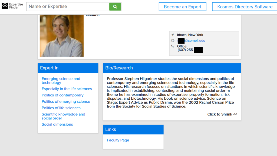277x156 pixels.
Task: Open the Faculty Page link
Action: point(118,140)
